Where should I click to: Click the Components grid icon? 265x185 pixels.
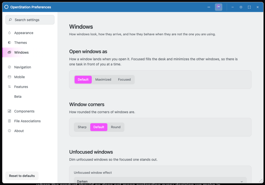click(10, 111)
